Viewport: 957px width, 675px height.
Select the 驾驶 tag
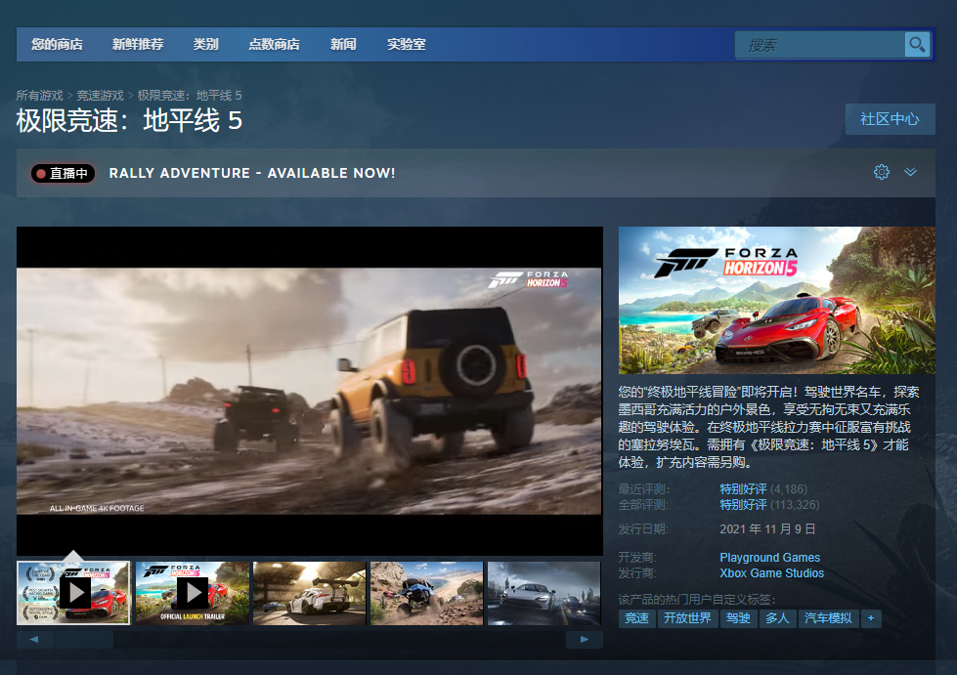(738, 618)
